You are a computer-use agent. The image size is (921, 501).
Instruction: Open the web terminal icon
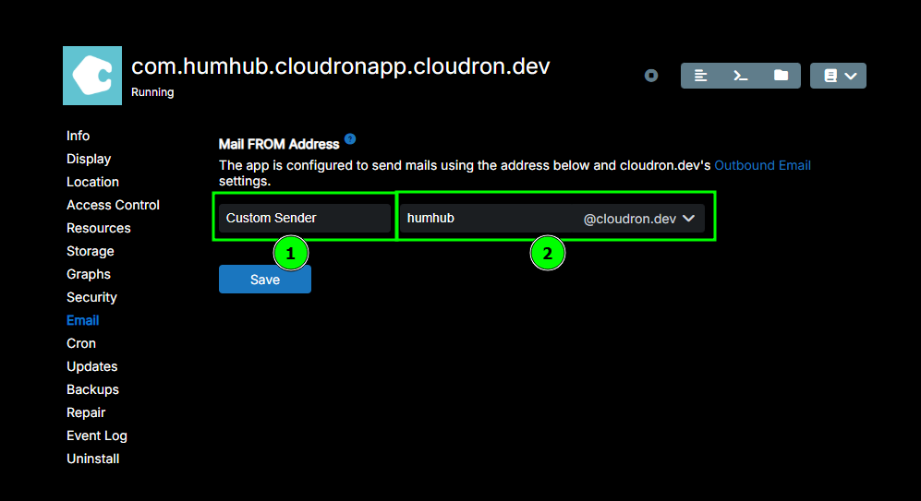[741, 76]
